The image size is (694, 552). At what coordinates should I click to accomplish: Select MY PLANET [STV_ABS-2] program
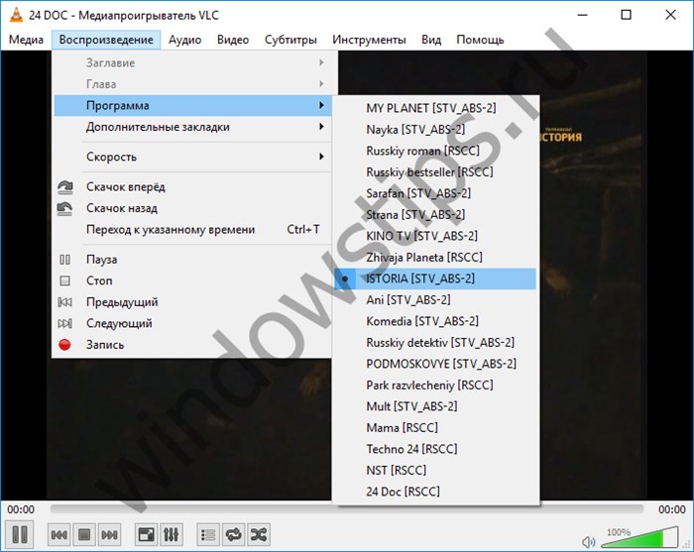(435, 108)
